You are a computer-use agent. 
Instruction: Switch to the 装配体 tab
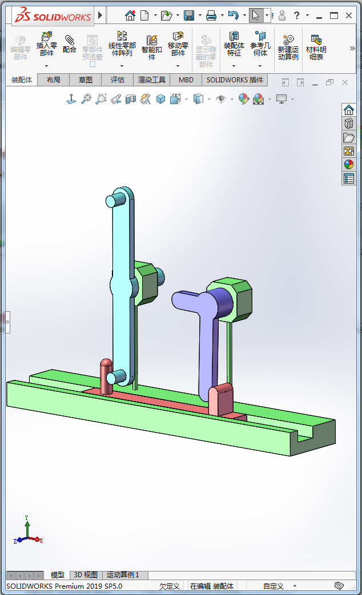pyautogui.click(x=22, y=80)
